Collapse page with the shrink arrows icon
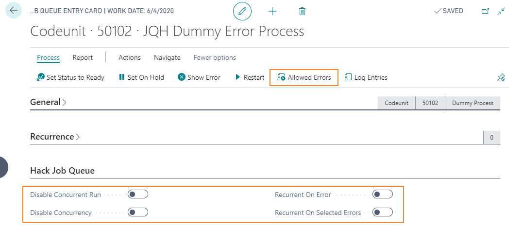Image resolution: width=523 pixels, height=231 pixels. 501,11
